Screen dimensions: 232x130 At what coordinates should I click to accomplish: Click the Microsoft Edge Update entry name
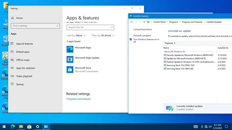click(x=87, y=58)
